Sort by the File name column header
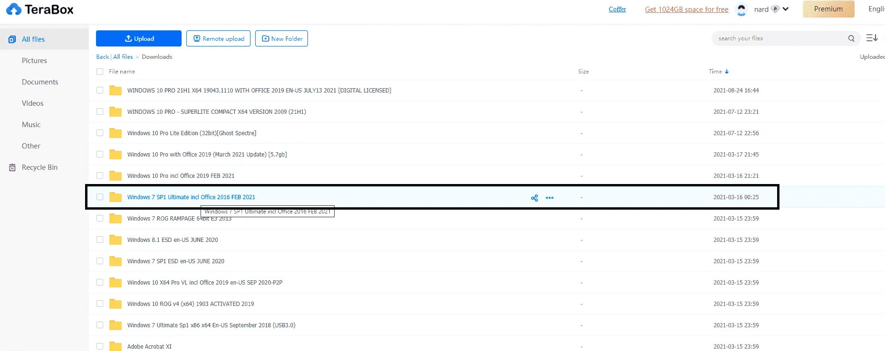Screen dimensions: 885x351 pyautogui.click(x=122, y=72)
